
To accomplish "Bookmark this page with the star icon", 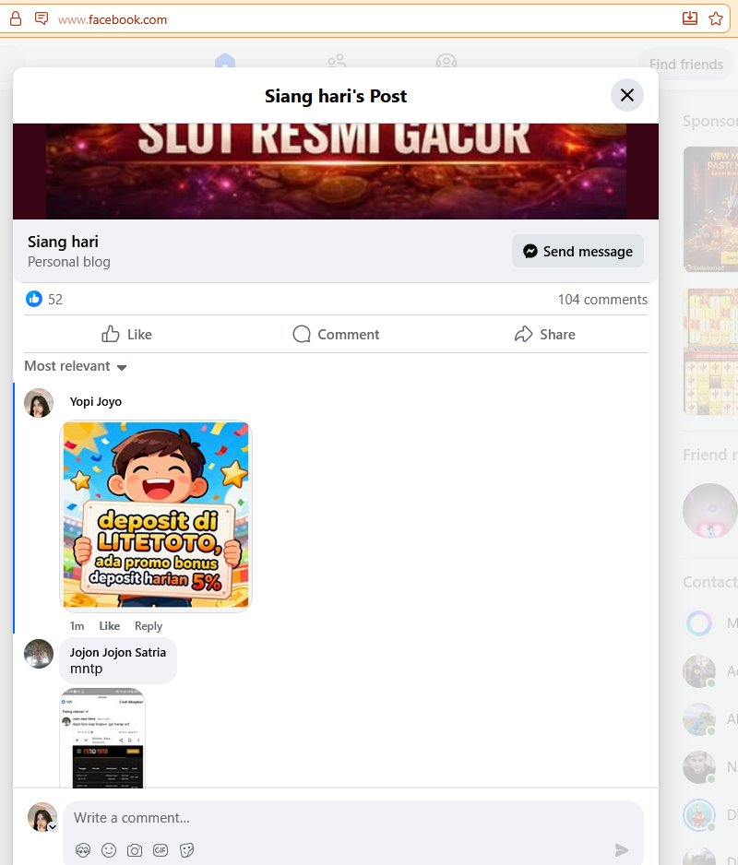I will tap(716, 18).
